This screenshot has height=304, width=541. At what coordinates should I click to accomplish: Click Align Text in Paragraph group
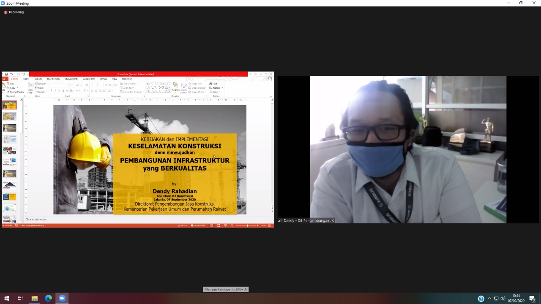pyautogui.click(x=128, y=88)
